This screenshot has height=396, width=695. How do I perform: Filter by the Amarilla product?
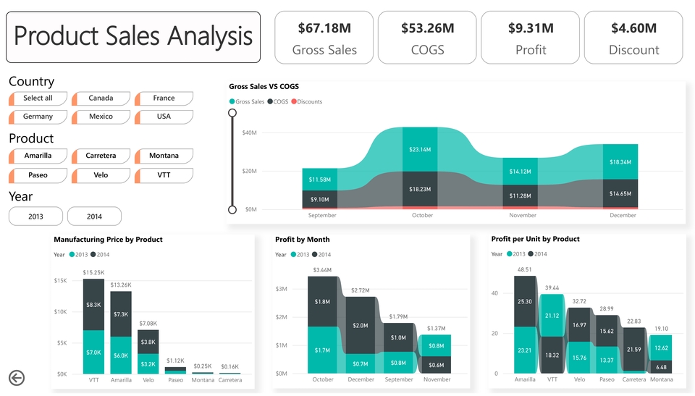click(x=38, y=156)
